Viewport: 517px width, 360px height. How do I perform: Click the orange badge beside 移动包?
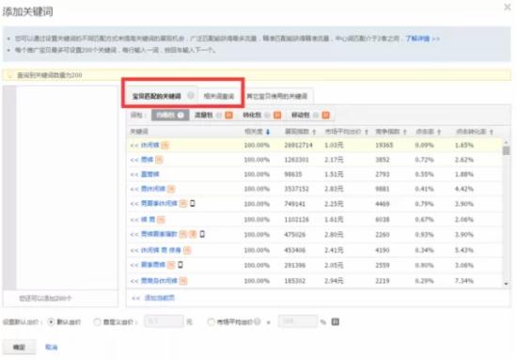pyautogui.click(x=326, y=115)
